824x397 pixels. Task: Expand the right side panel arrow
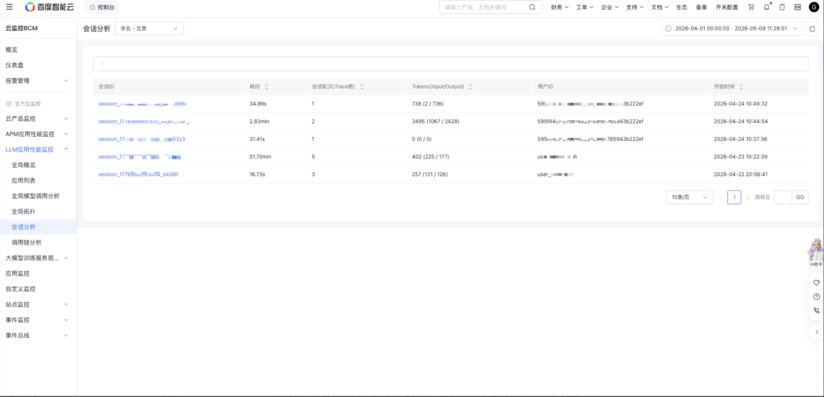(817, 332)
